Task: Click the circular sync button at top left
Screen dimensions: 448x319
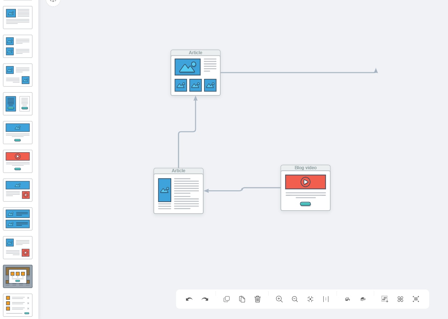Action: pyautogui.click(x=53, y=2)
